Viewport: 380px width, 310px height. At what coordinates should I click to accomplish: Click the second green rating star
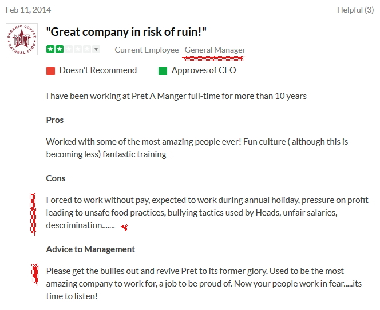pos(60,50)
